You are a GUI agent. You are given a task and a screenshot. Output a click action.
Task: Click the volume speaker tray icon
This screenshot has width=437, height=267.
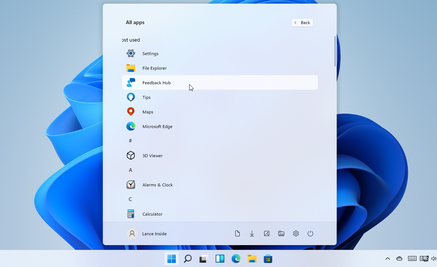coord(434,259)
